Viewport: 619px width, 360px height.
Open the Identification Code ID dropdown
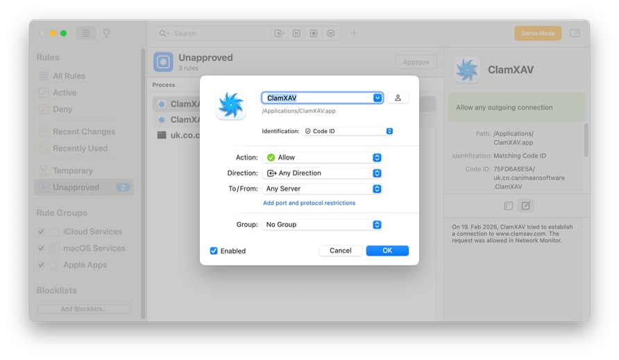pyautogui.click(x=348, y=131)
